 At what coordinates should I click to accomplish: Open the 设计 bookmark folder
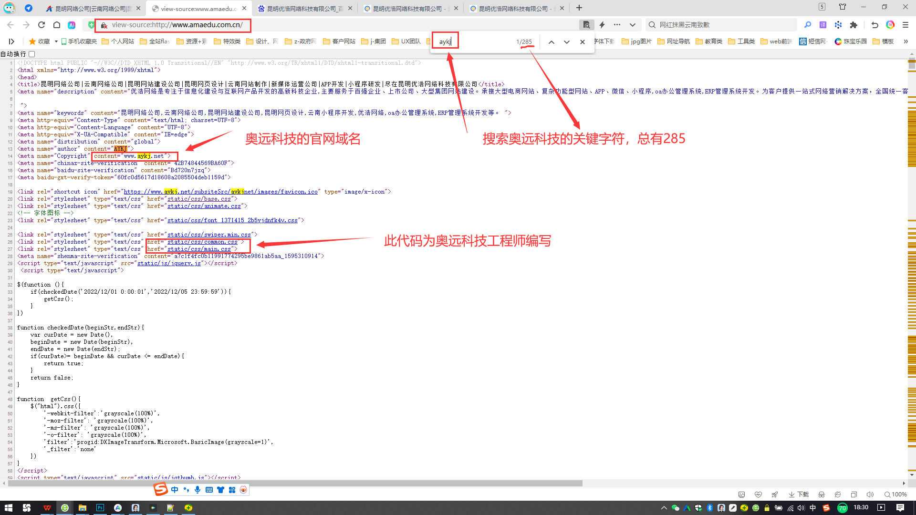(262, 41)
